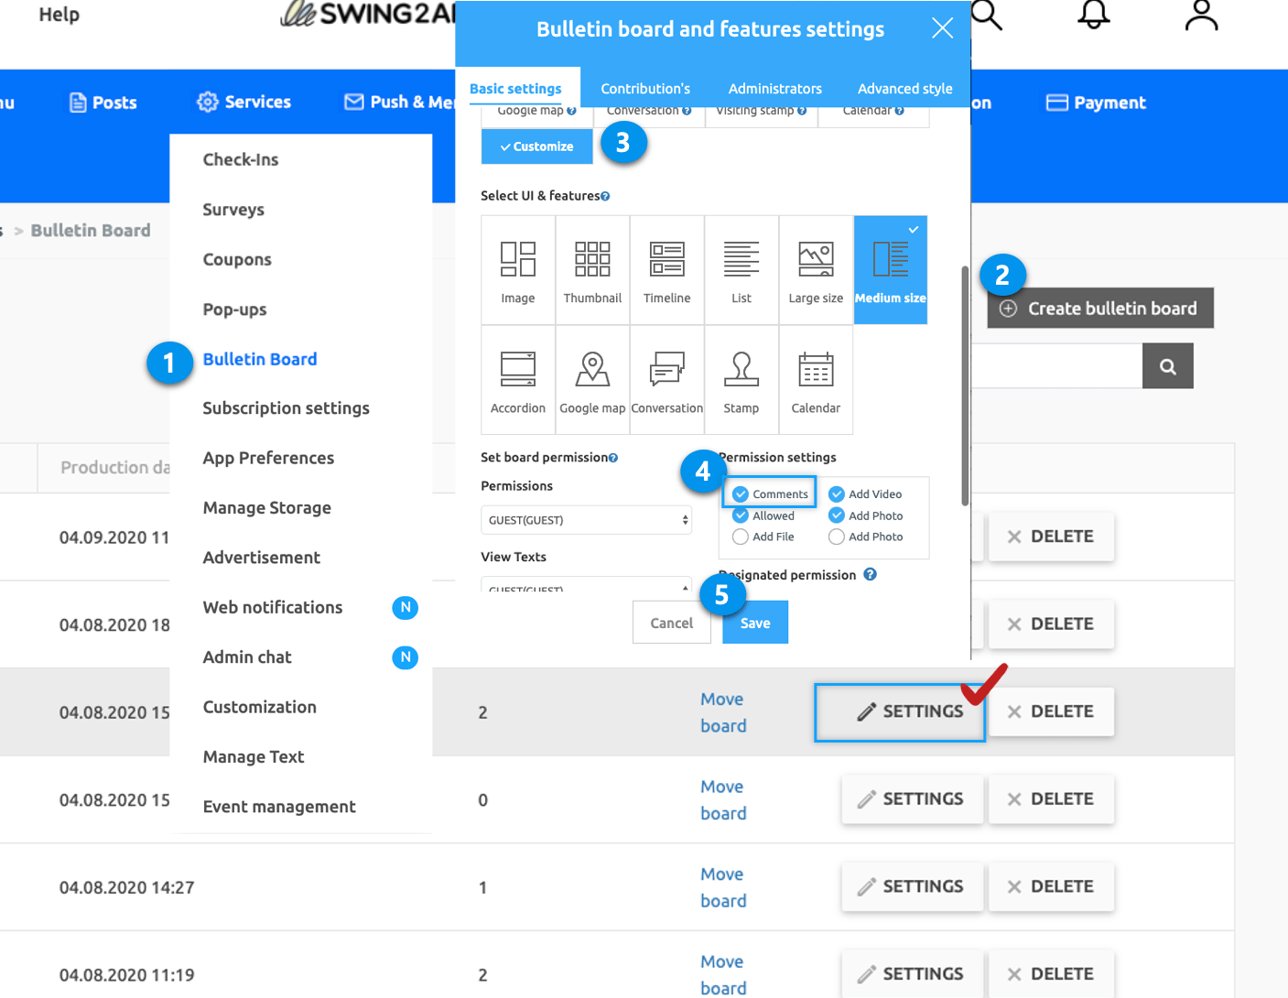Expand the Services menu

[x=244, y=103]
